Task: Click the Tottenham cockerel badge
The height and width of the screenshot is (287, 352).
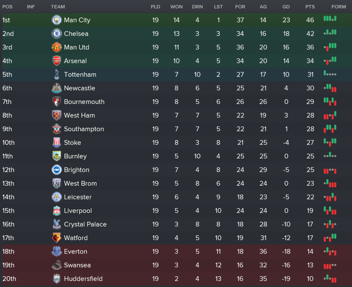Action: click(56, 74)
